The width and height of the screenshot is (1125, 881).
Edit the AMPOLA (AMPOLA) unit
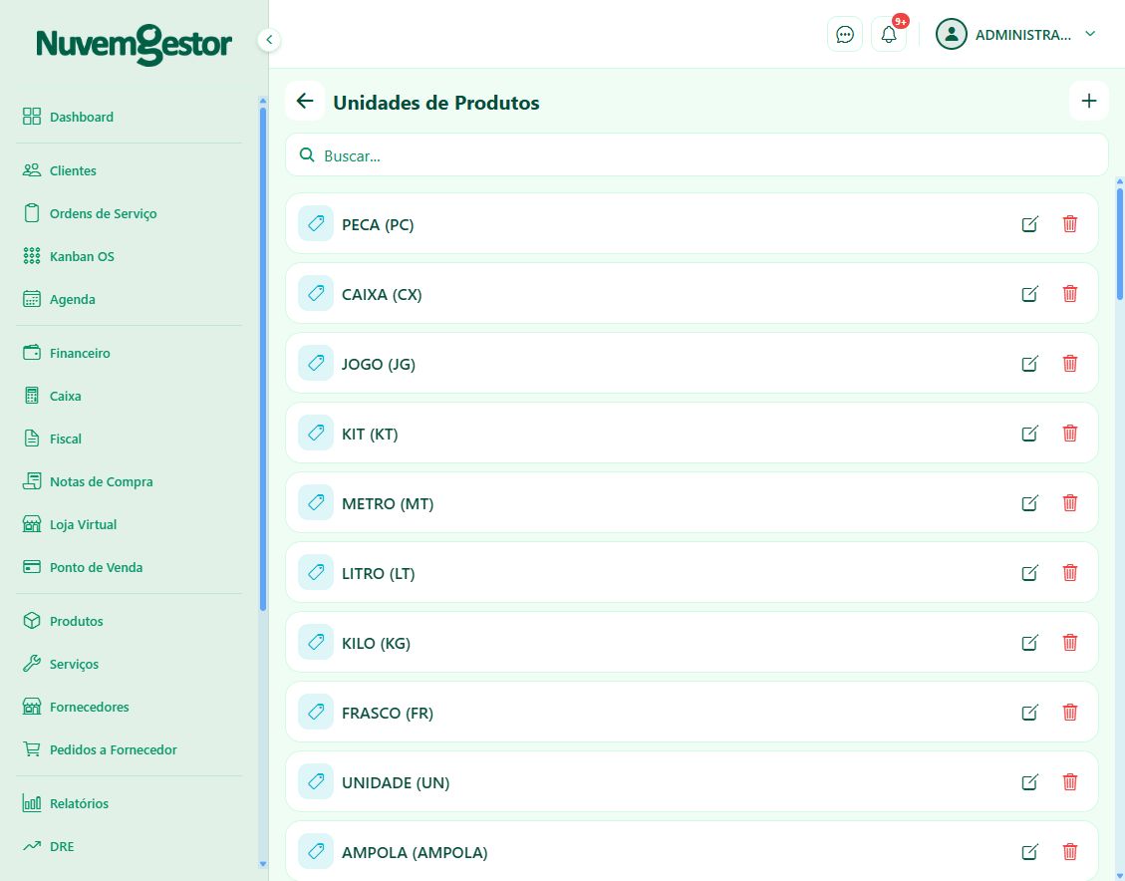[x=1029, y=851]
